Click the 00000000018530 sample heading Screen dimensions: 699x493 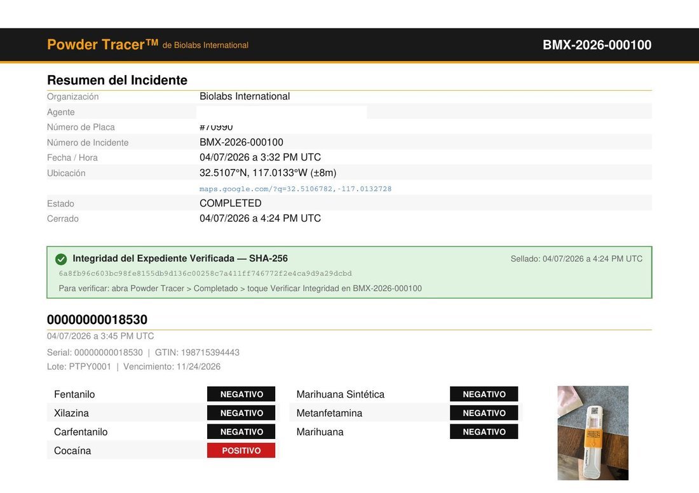pyautogui.click(x=97, y=320)
